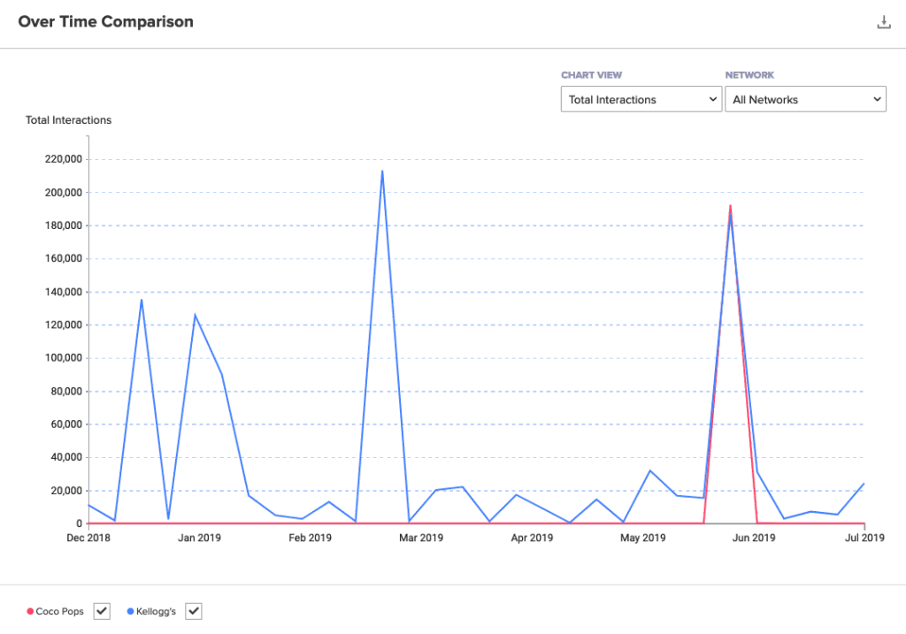Click the Over Time Comparison heading

click(105, 21)
